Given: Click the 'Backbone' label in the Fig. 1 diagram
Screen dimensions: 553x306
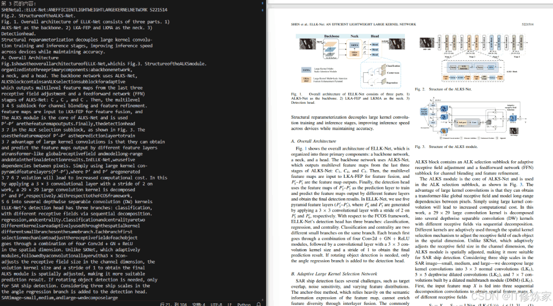Looking at the screenshot, I should coord(331,36).
